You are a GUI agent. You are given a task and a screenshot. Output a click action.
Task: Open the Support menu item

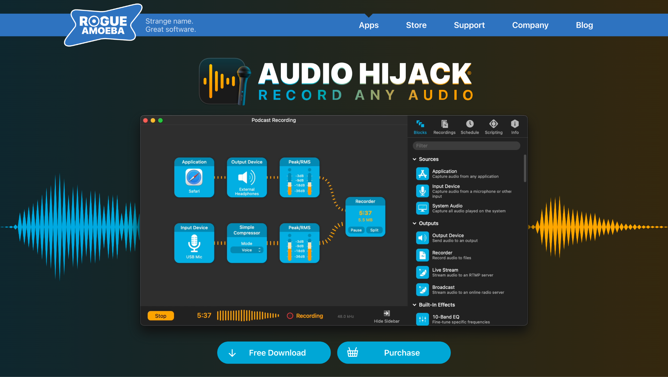pyautogui.click(x=469, y=25)
